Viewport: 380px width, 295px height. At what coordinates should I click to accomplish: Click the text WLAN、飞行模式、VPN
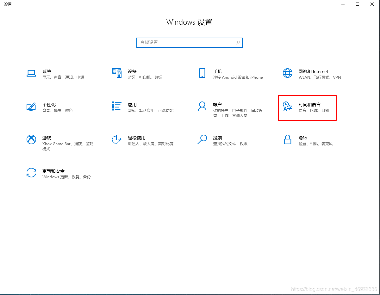(320, 77)
